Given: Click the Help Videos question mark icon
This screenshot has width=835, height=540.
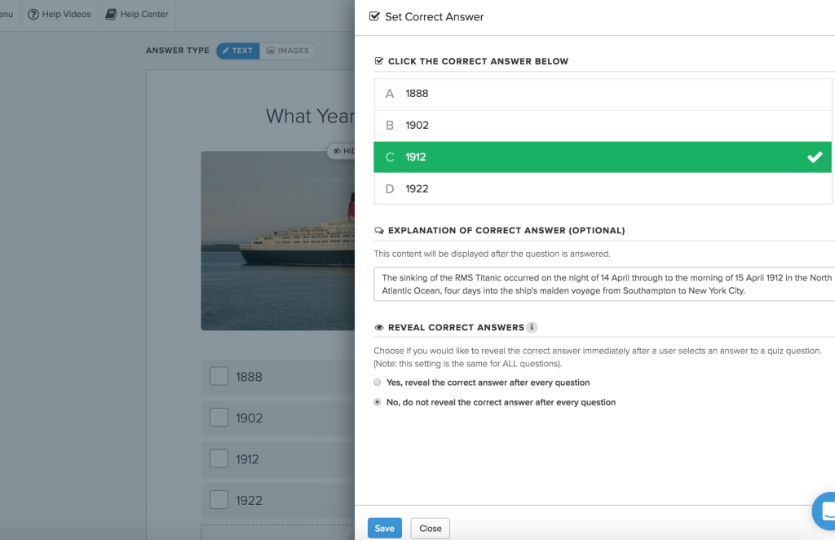Looking at the screenshot, I should click(x=33, y=15).
